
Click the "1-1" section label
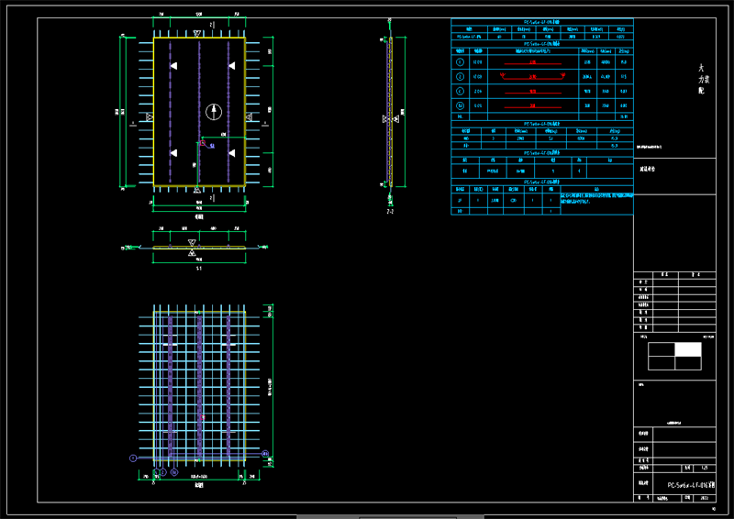coord(199,269)
